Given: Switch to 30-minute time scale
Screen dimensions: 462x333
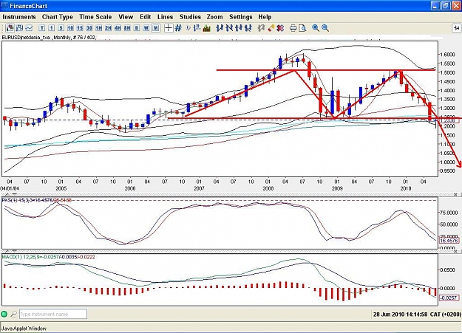Looking at the screenshot, I should pyautogui.click(x=89, y=28).
